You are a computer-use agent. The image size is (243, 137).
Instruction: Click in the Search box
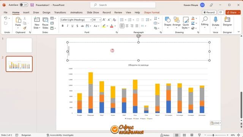(123, 5)
